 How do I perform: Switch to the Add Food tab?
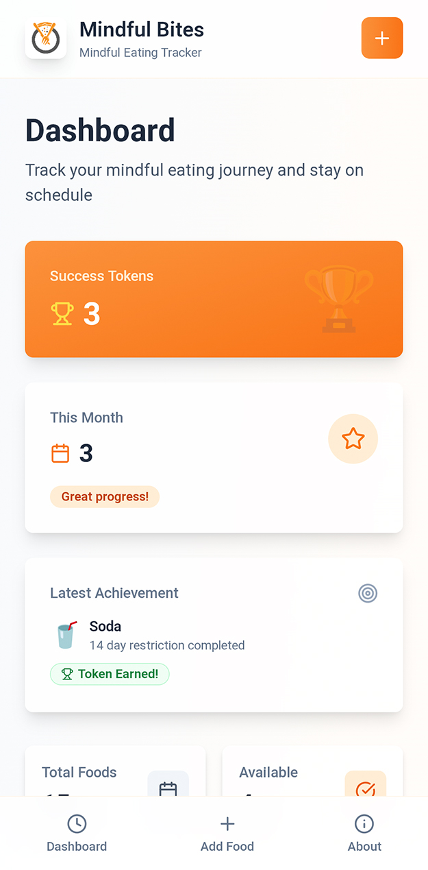point(227,833)
